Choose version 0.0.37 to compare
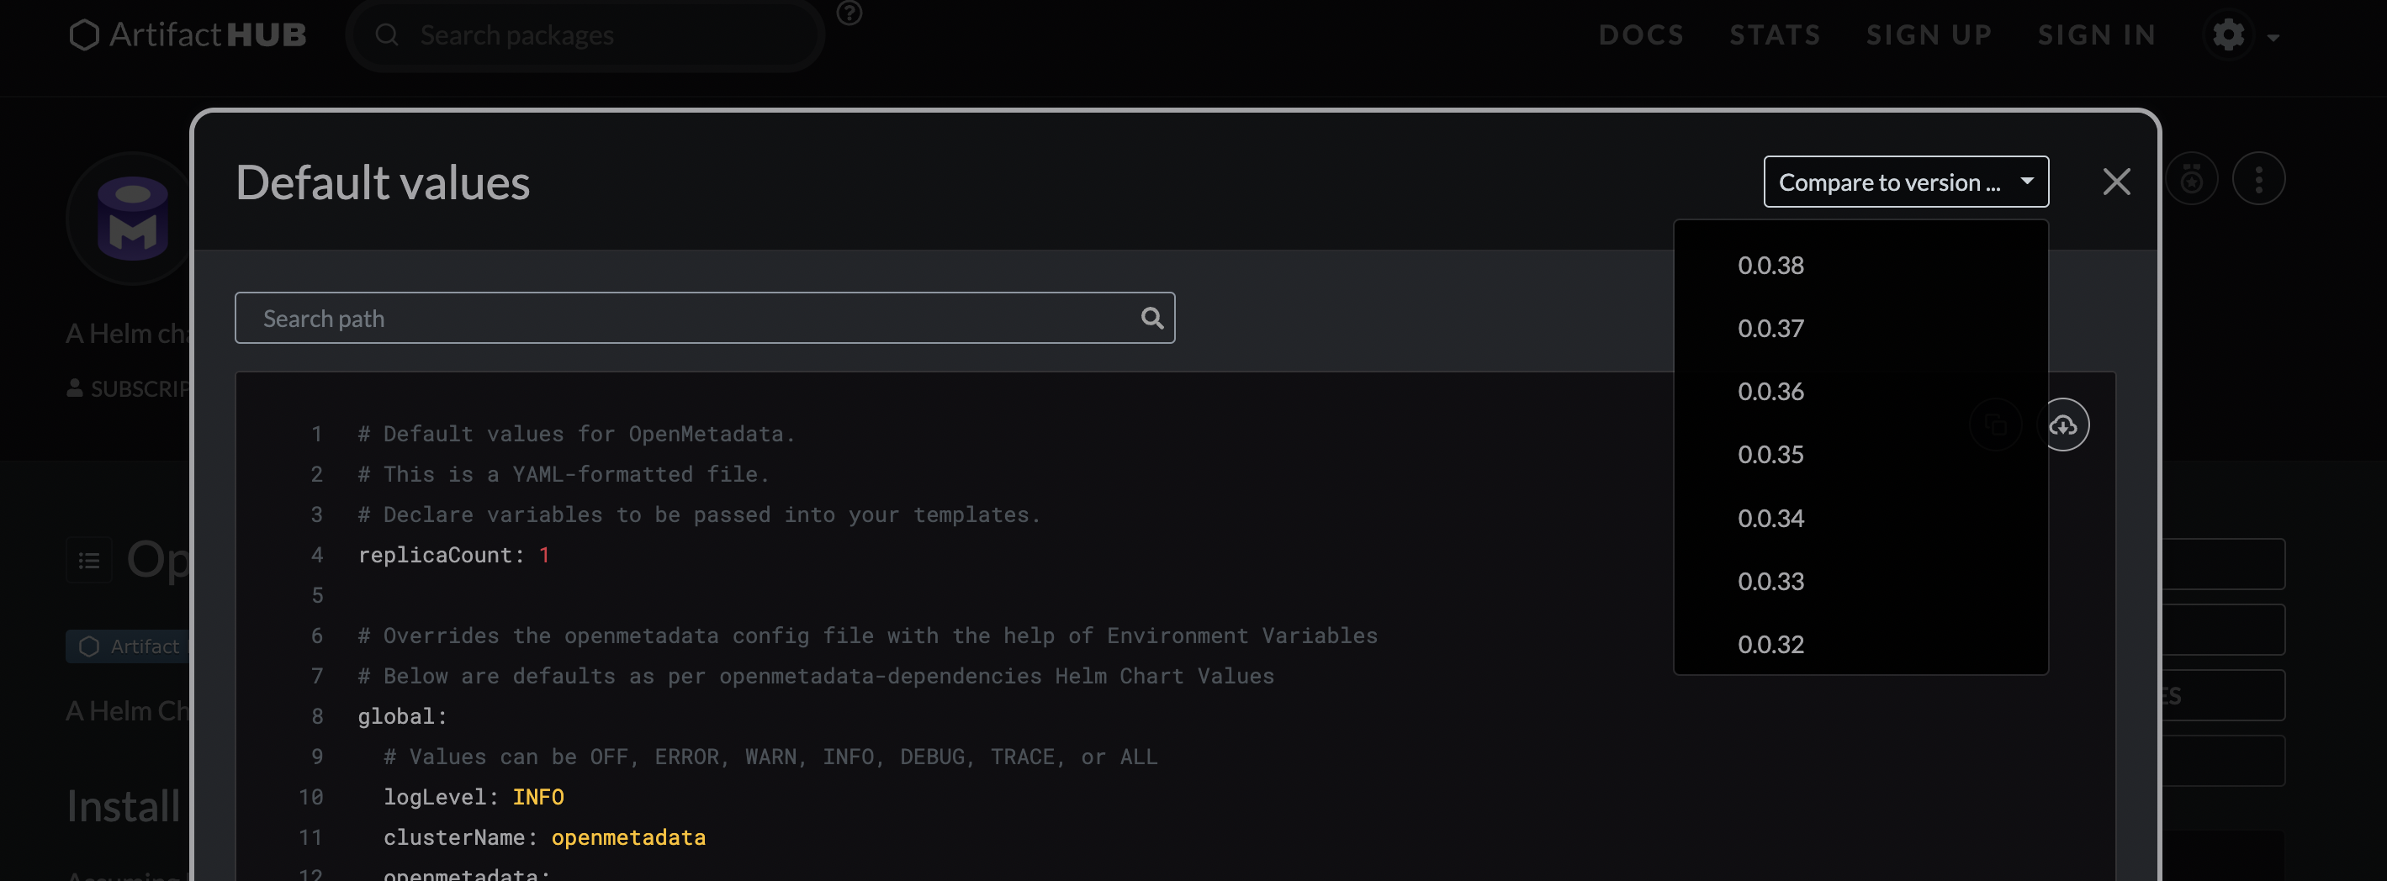This screenshot has width=2387, height=881. click(x=1770, y=329)
